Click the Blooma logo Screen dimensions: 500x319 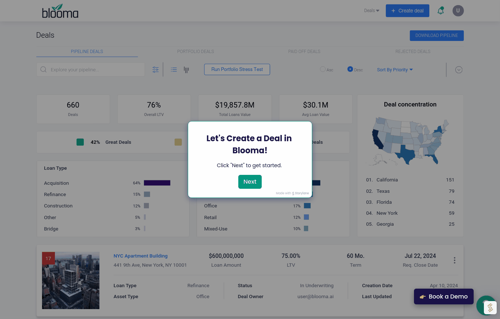pyautogui.click(x=60, y=11)
